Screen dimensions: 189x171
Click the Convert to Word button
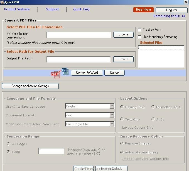click(x=87, y=73)
